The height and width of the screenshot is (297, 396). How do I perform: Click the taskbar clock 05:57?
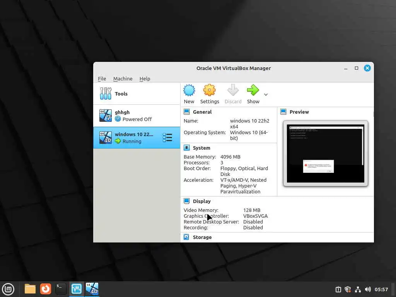(381, 289)
